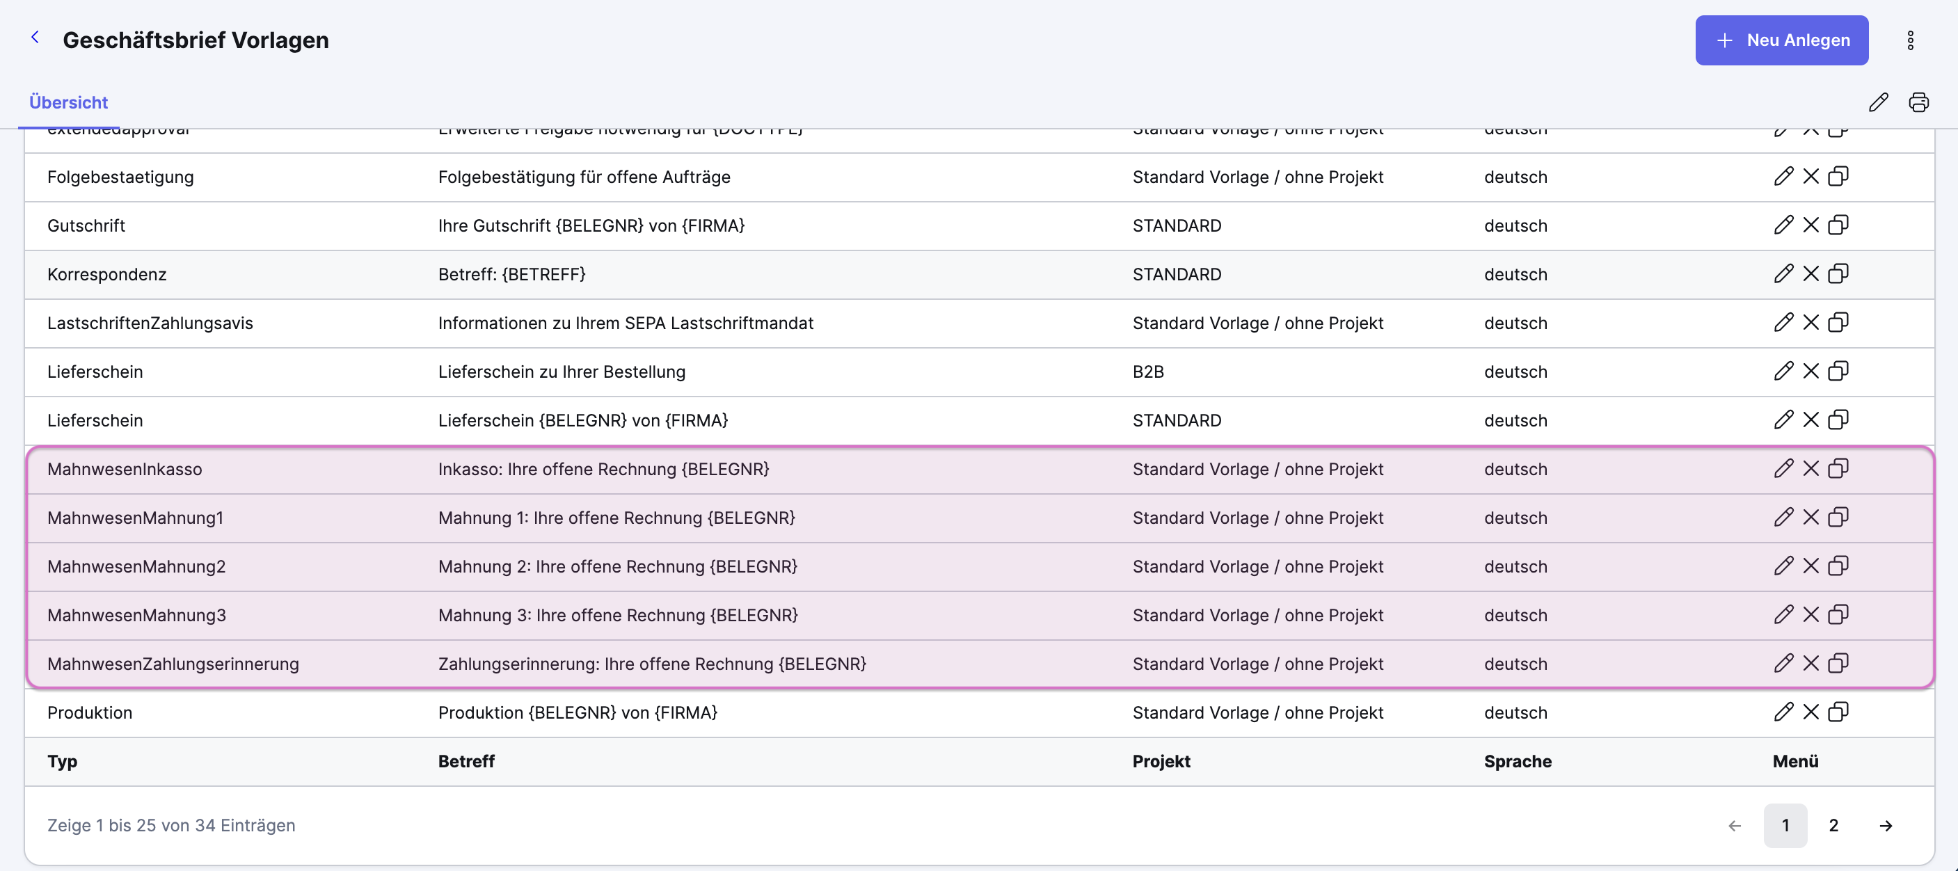Delete the Gutschrift template

1810,225
